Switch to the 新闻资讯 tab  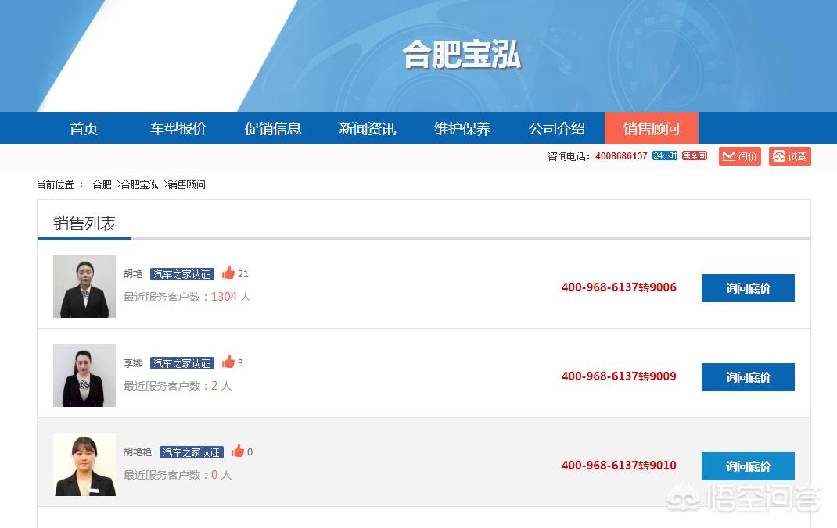pos(367,128)
